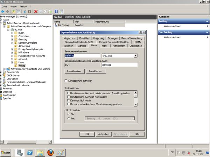
Task: Click the DHCP-Server role icon
Action: click(x=5, y=75)
